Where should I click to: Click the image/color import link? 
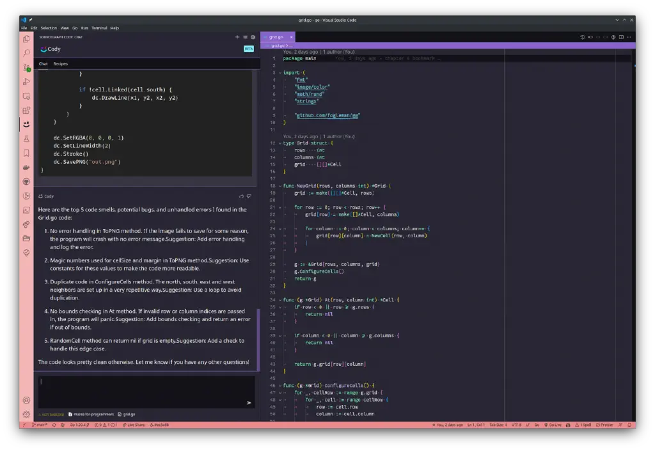pos(312,87)
